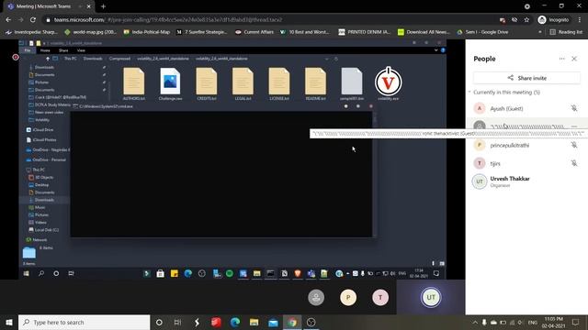Close the People panel
This screenshot has width=588, height=330.
point(574,59)
